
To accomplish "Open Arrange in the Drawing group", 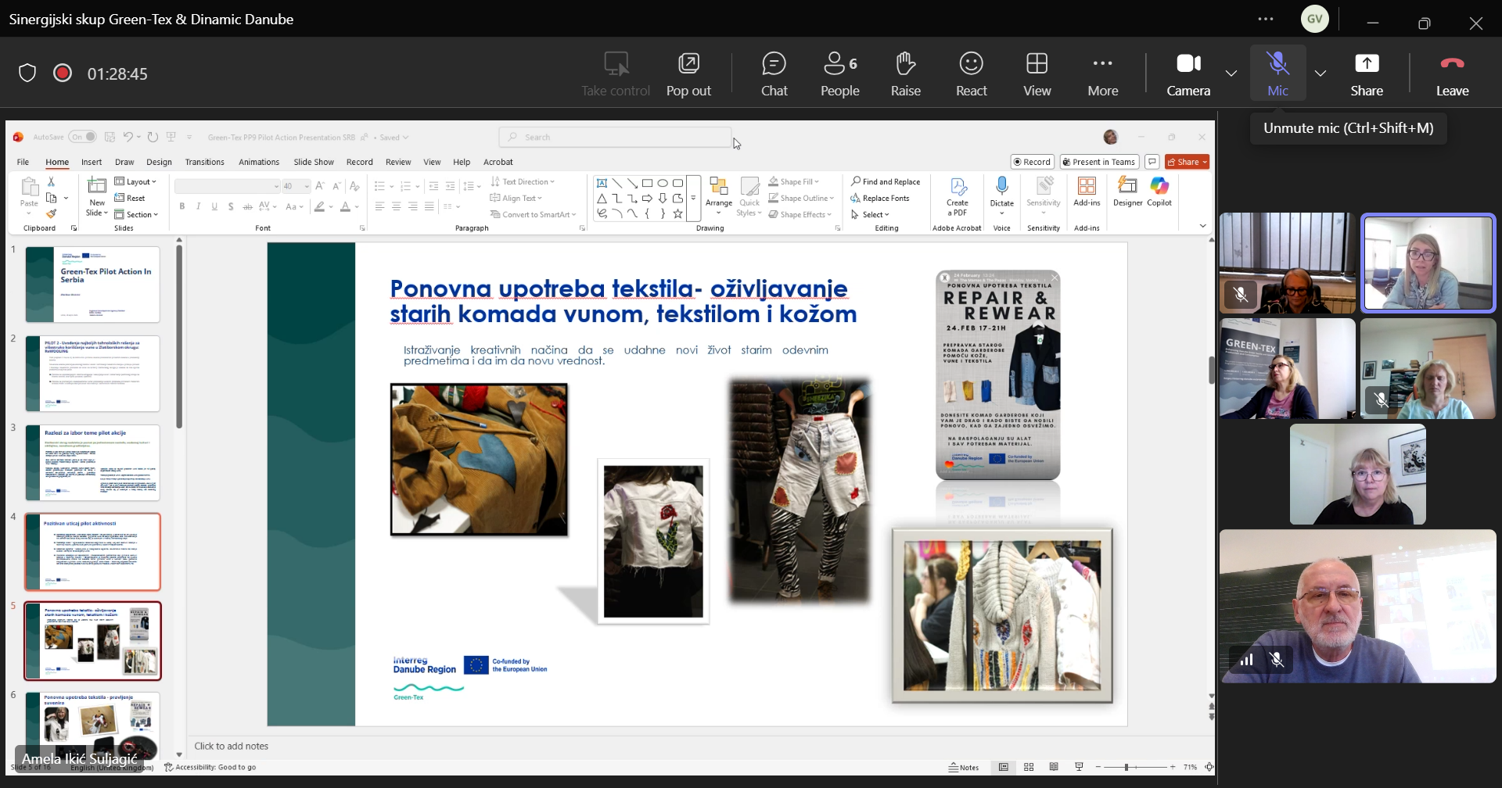I will [x=719, y=197].
